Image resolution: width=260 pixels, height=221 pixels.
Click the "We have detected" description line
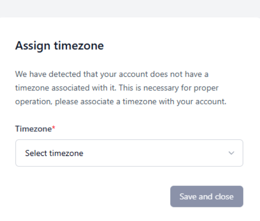tap(112, 74)
